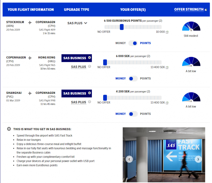
Task: Toggle Money/Points switch for the Stockholm flight
Action: 133,43
